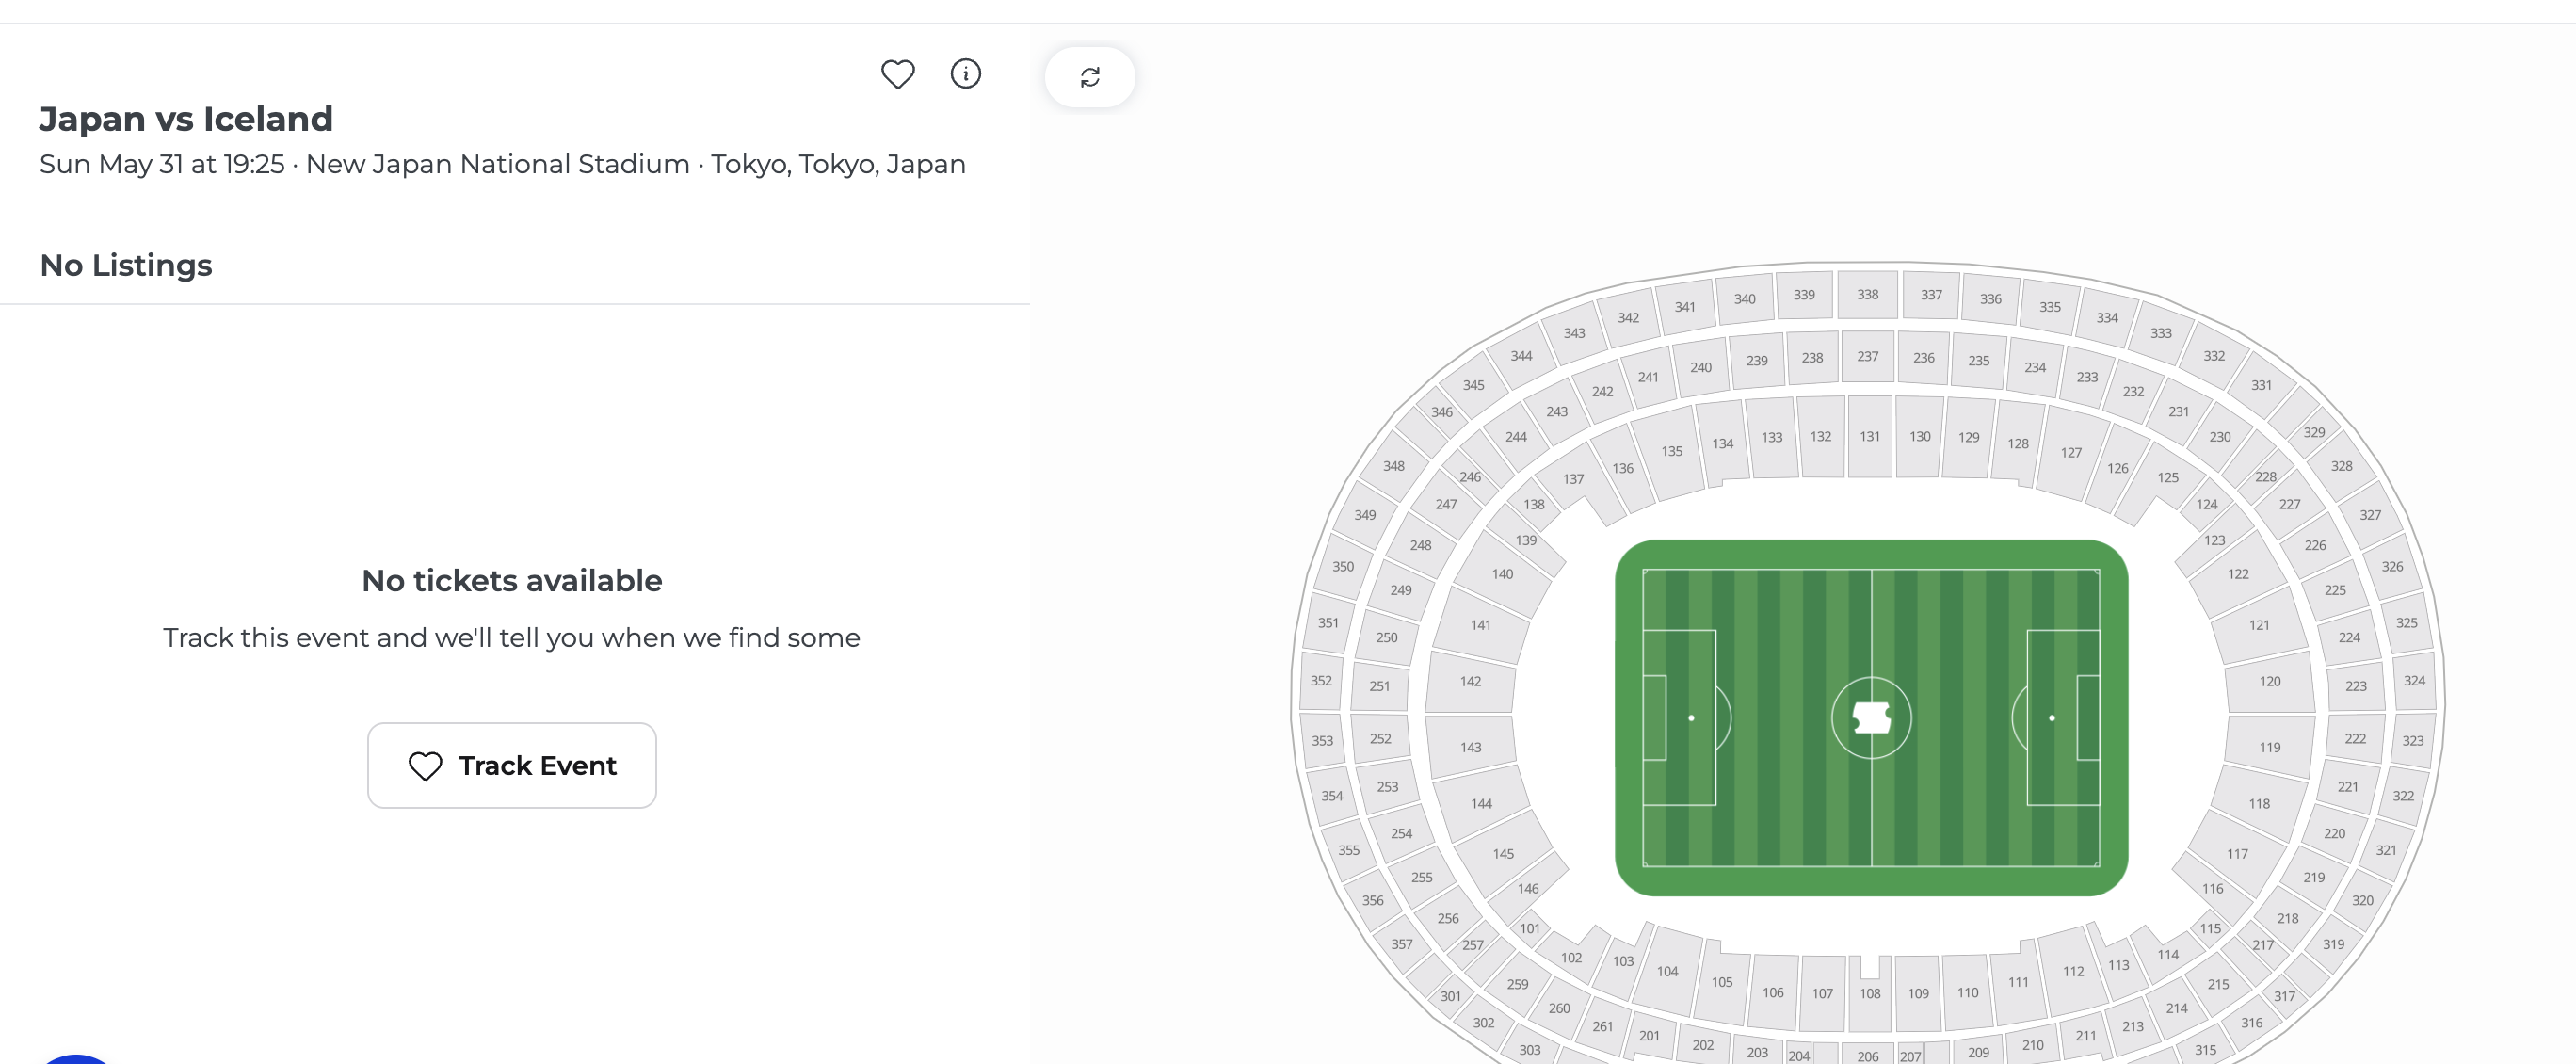Click the ticket icon at field center

point(1871,717)
